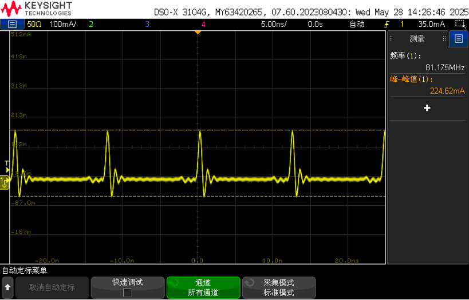Open the sidebar list menu icon
The image size is (469, 300).
459,38
